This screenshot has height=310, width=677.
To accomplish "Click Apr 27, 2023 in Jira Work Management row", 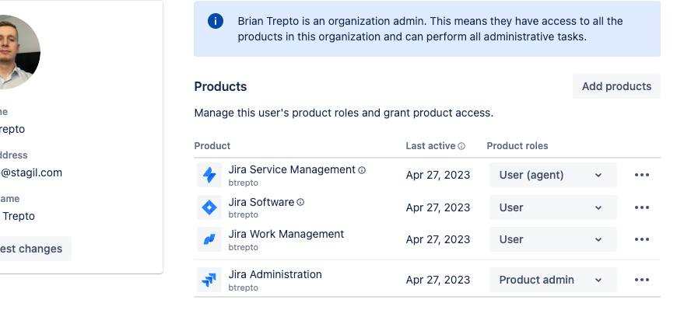I will point(438,240).
